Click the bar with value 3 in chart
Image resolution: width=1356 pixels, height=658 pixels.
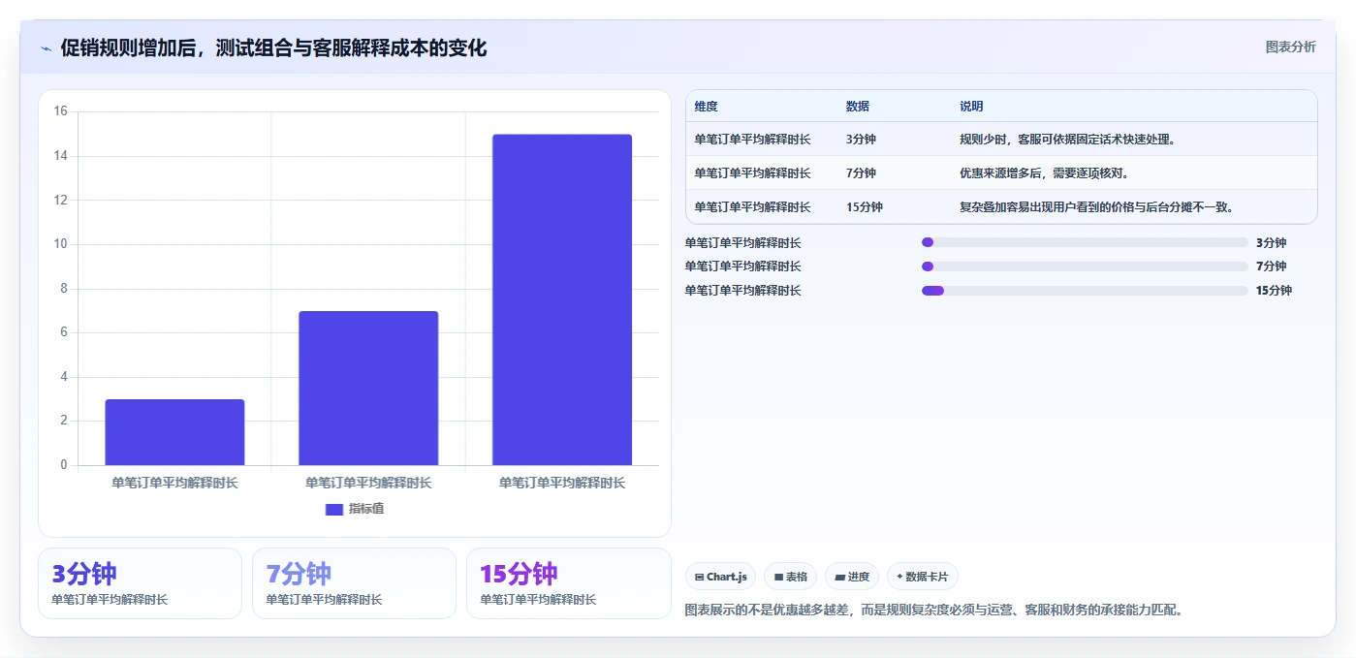pyautogui.click(x=174, y=432)
